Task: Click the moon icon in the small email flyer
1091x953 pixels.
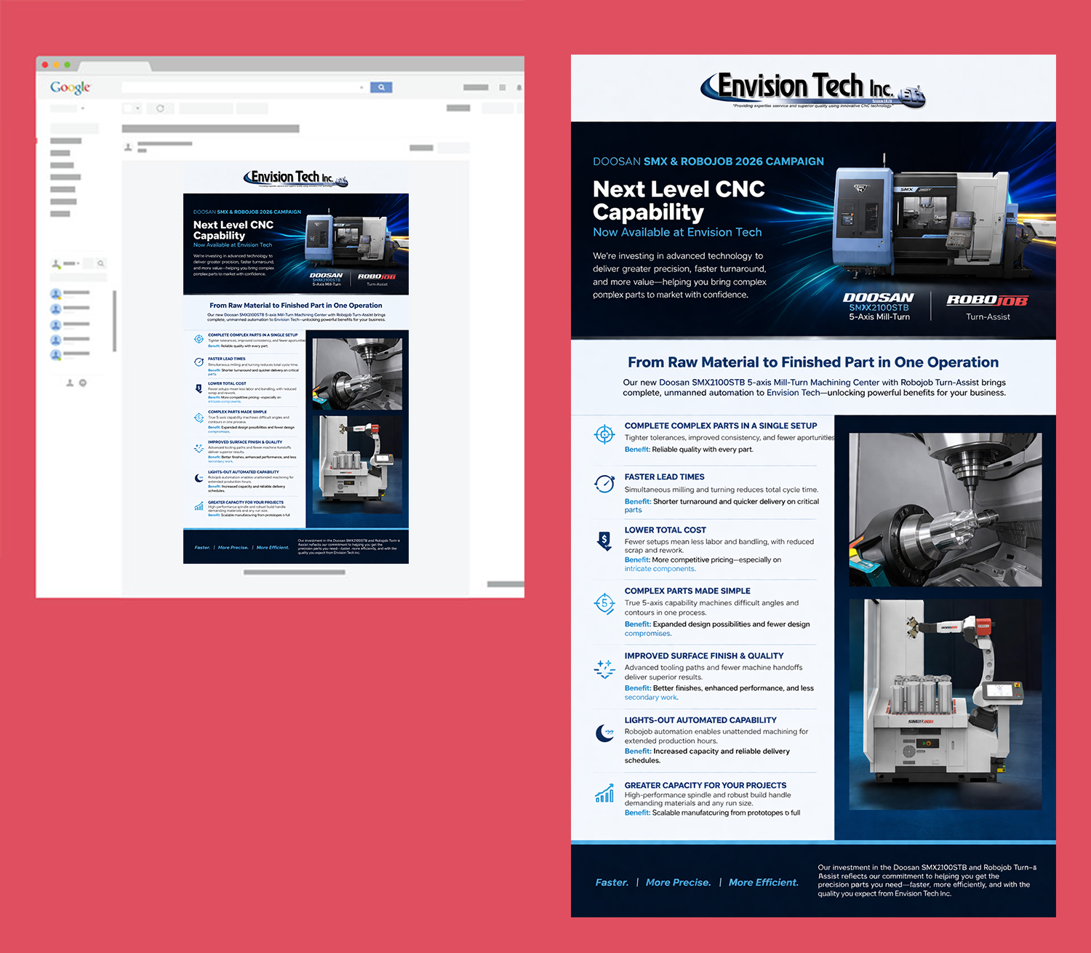Action: click(x=199, y=478)
